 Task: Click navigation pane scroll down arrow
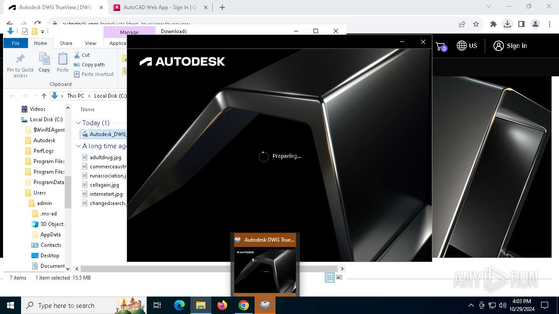click(68, 268)
